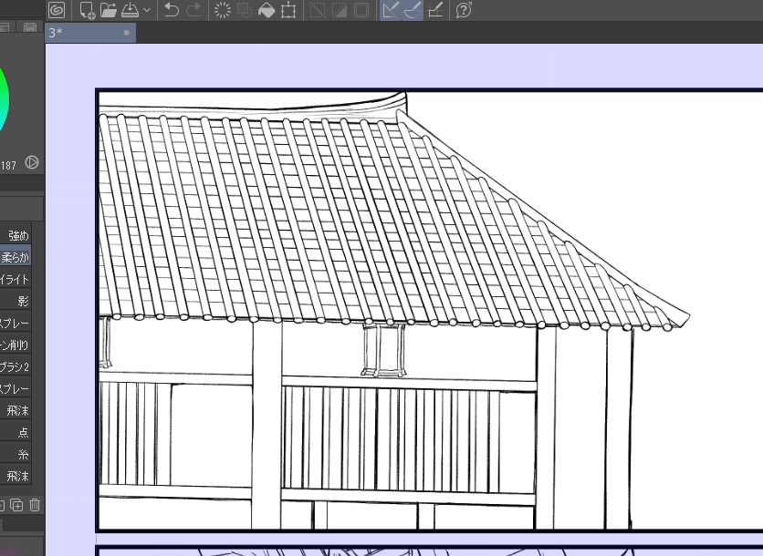The image size is (763, 556).
Task: Click the Clear (delete) icon
Action: click(x=223, y=10)
